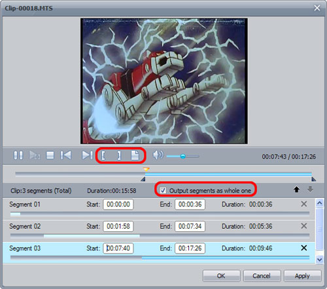Pause playback with the pause button
The image size is (327, 289).
pos(18,155)
